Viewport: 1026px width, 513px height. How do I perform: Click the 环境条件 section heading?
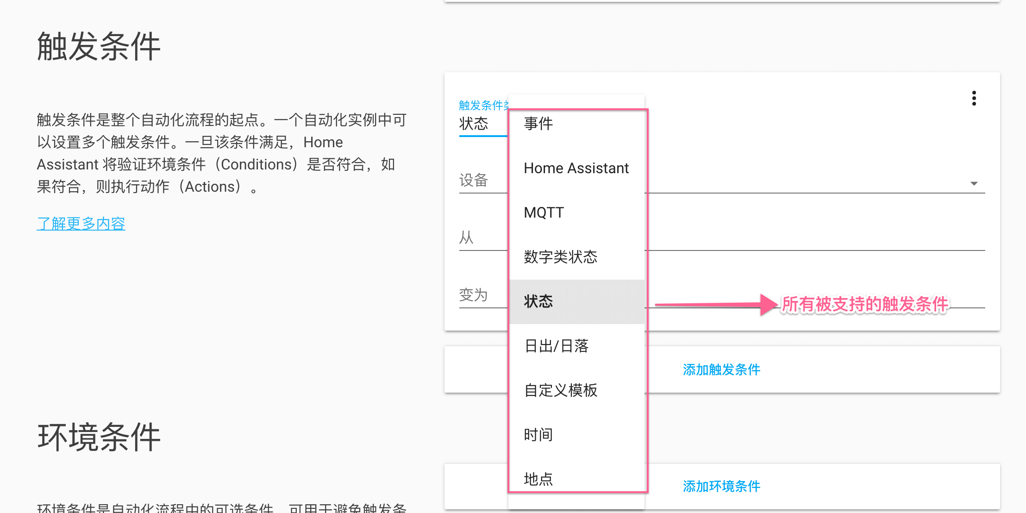[x=99, y=437]
